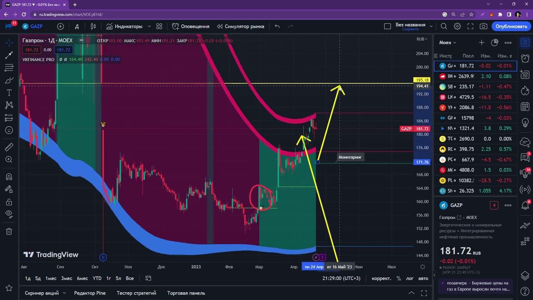Screen dimensions: 533x300
Task: Open the emoji and icons tool
Action: tap(9, 130)
